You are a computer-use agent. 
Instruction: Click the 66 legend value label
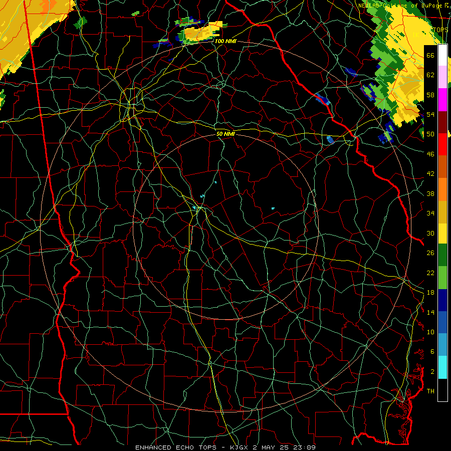[430, 55]
